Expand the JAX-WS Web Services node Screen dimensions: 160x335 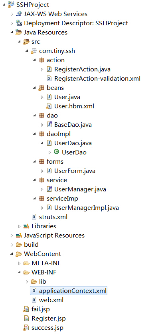coord(12,14)
